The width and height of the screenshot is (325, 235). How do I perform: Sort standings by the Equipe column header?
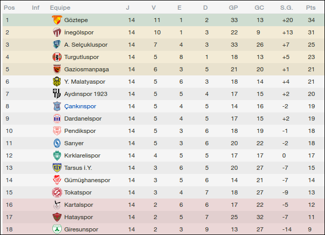pos(60,8)
